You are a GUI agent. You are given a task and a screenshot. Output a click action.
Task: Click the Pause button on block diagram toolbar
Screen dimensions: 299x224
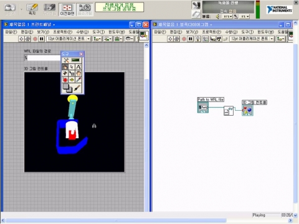pyautogui.click(x=190, y=39)
